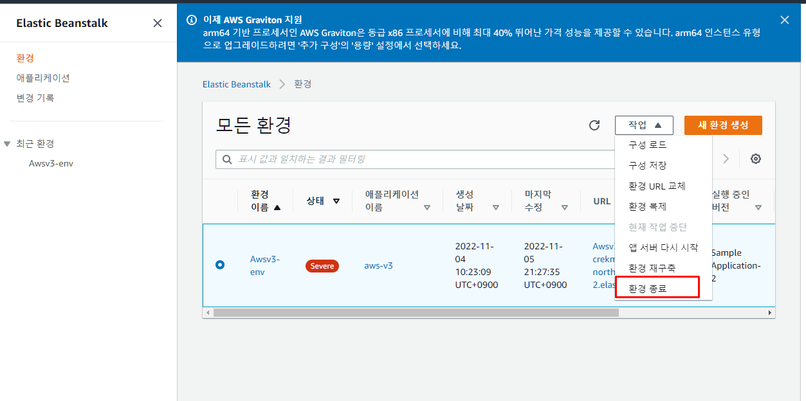The image size is (806, 401).
Task: Refresh the environments list
Action: click(594, 125)
